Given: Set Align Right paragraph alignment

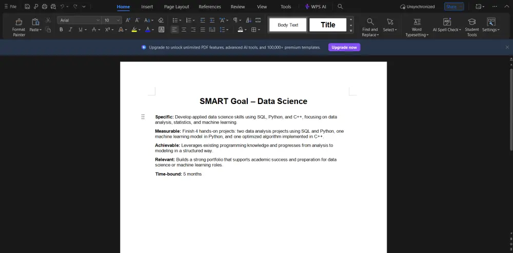Looking at the screenshot, I should tap(193, 29).
